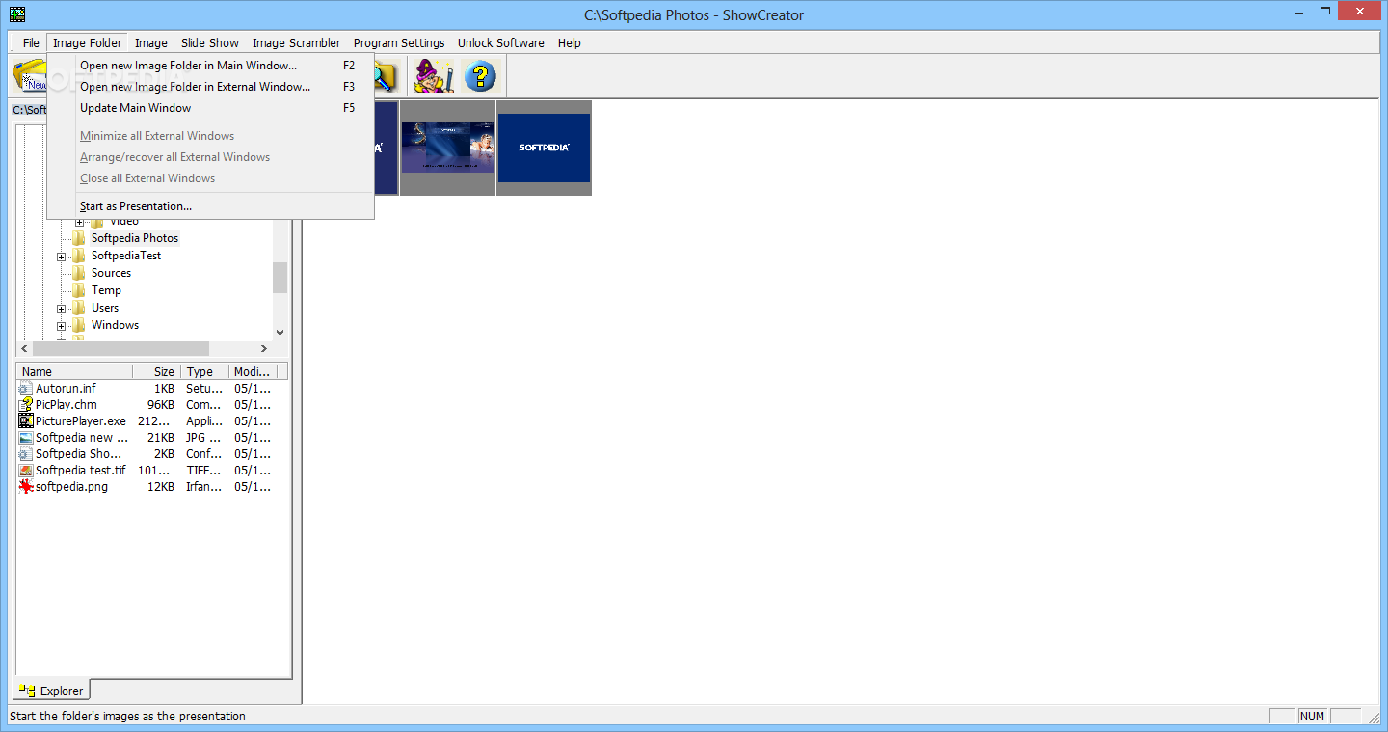Open the Program Settings menu
1388x732 pixels.
[399, 42]
